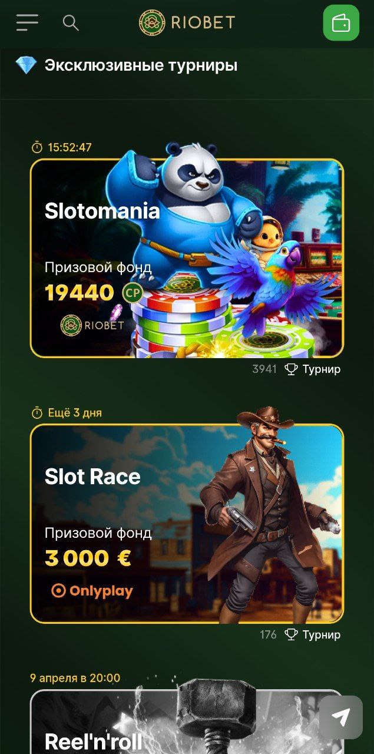Click the paper plane chat button

(341, 717)
